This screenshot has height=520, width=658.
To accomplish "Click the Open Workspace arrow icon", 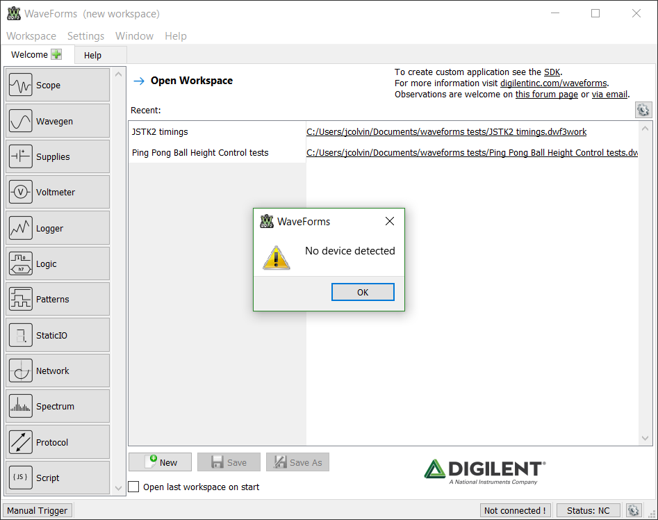I will (x=139, y=81).
